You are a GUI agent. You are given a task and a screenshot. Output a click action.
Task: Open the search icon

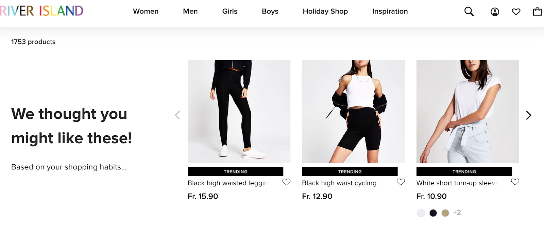click(x=469, y=11)
